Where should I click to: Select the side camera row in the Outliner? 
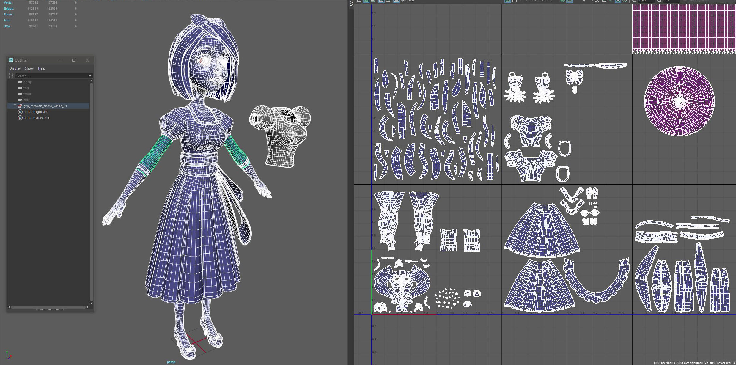click(x=48, y=100)
